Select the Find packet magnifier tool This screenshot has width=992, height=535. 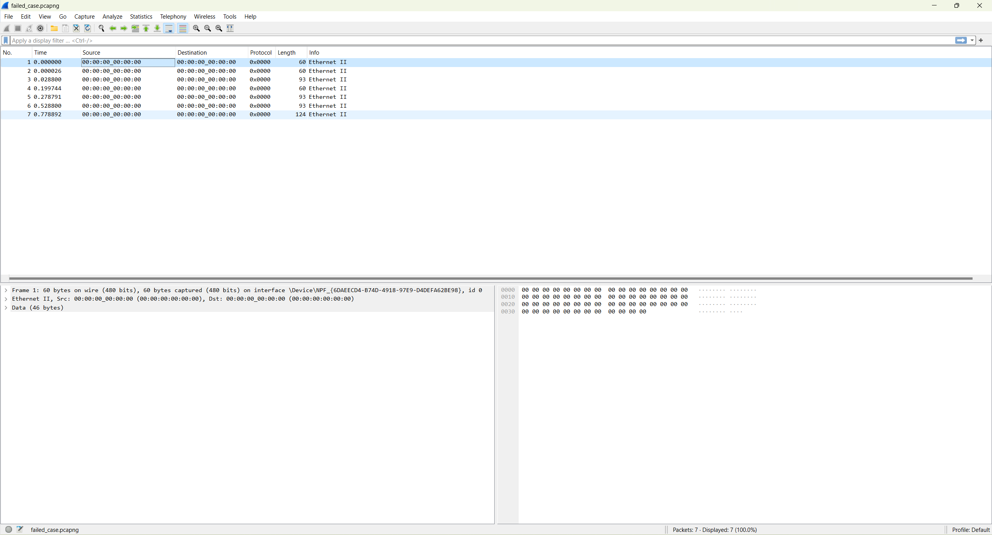[x=101, y=28]
